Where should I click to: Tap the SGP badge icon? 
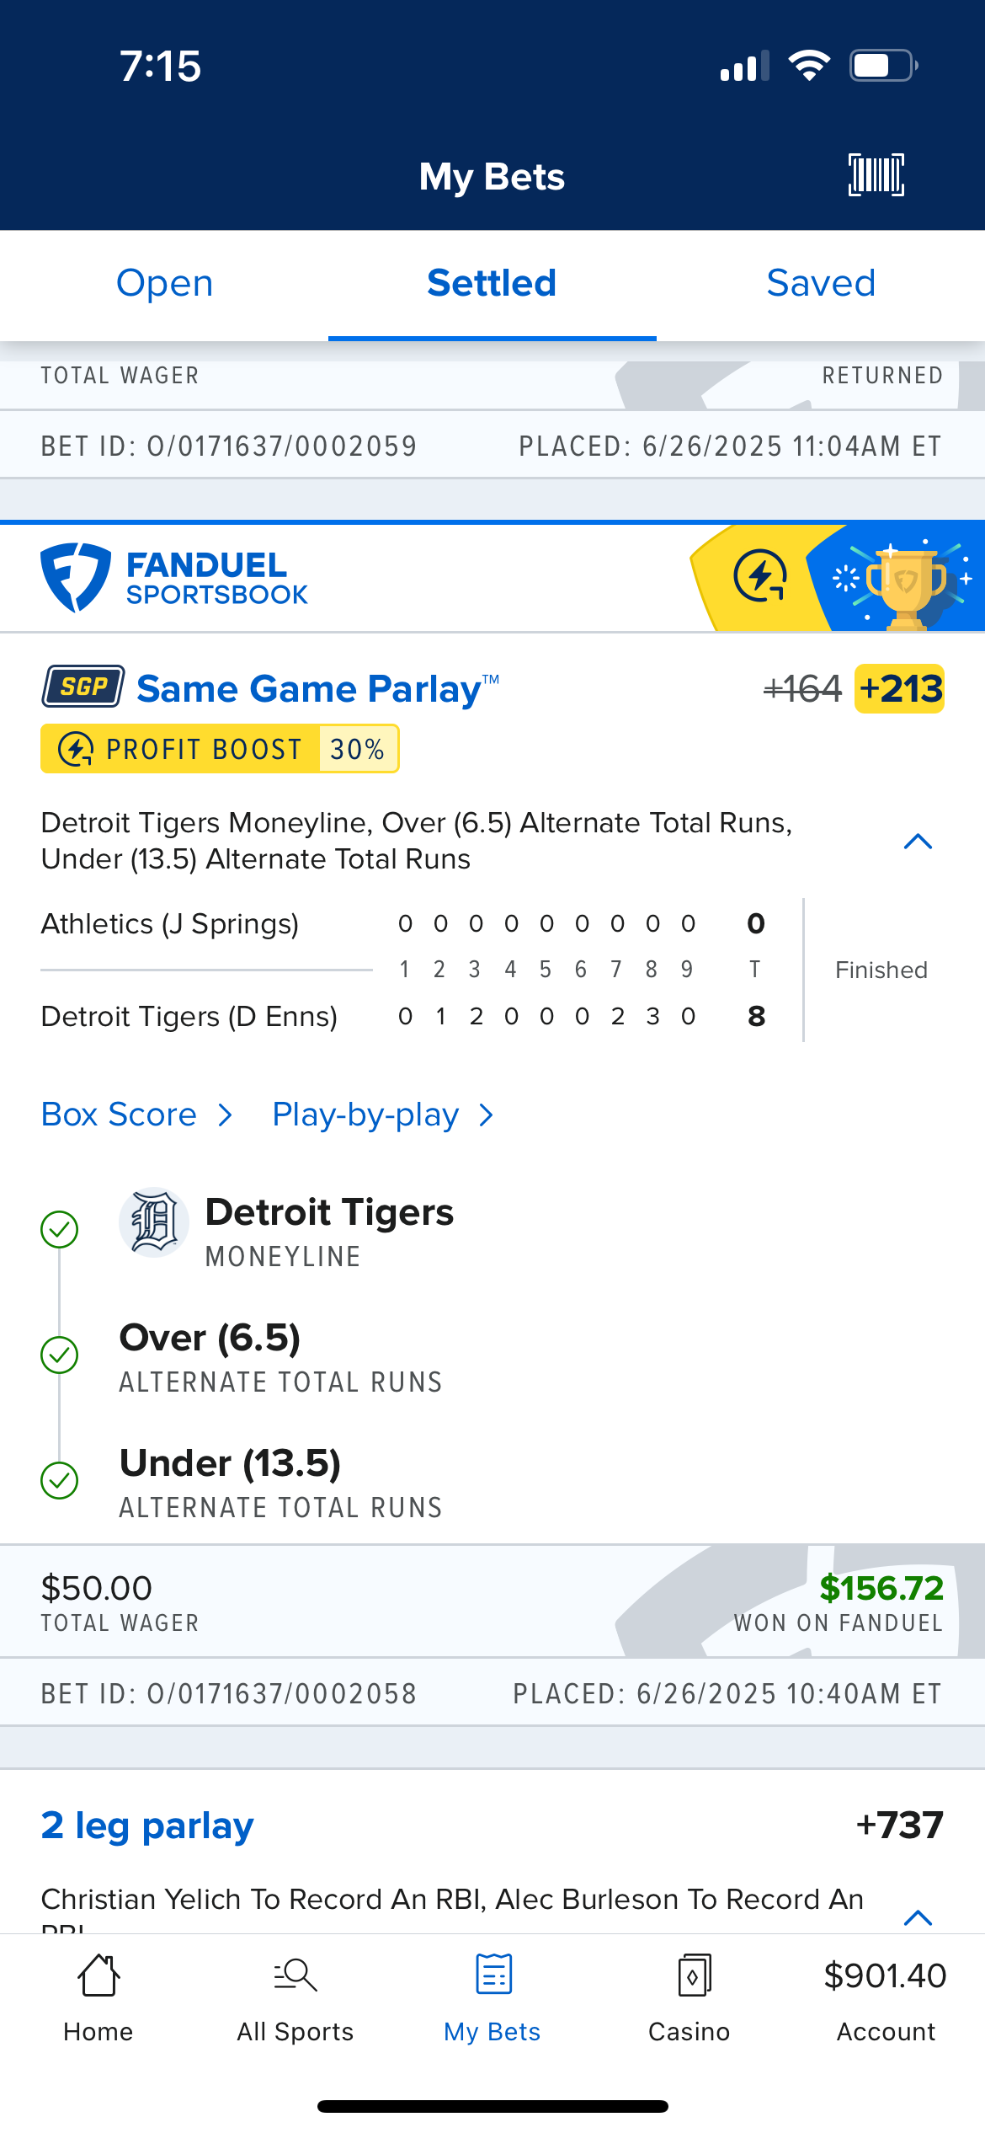click(x=83, y=687)
